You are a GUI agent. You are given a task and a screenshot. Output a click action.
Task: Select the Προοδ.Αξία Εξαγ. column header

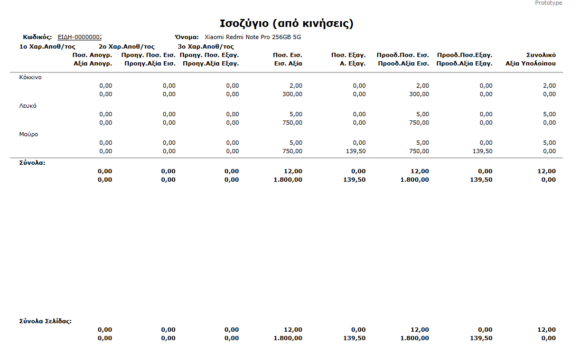(465, 63)
